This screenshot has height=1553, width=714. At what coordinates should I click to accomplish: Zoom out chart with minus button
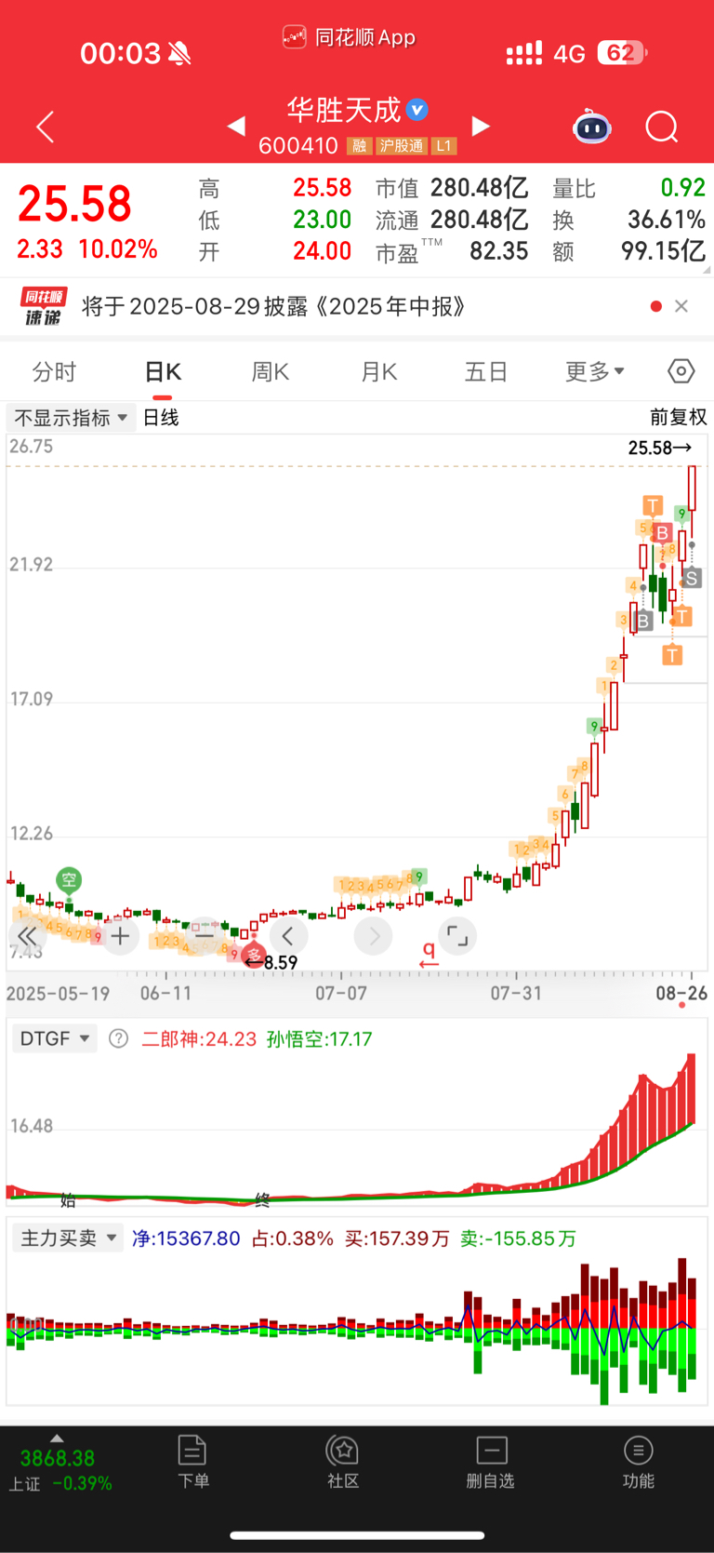[205, 936]
